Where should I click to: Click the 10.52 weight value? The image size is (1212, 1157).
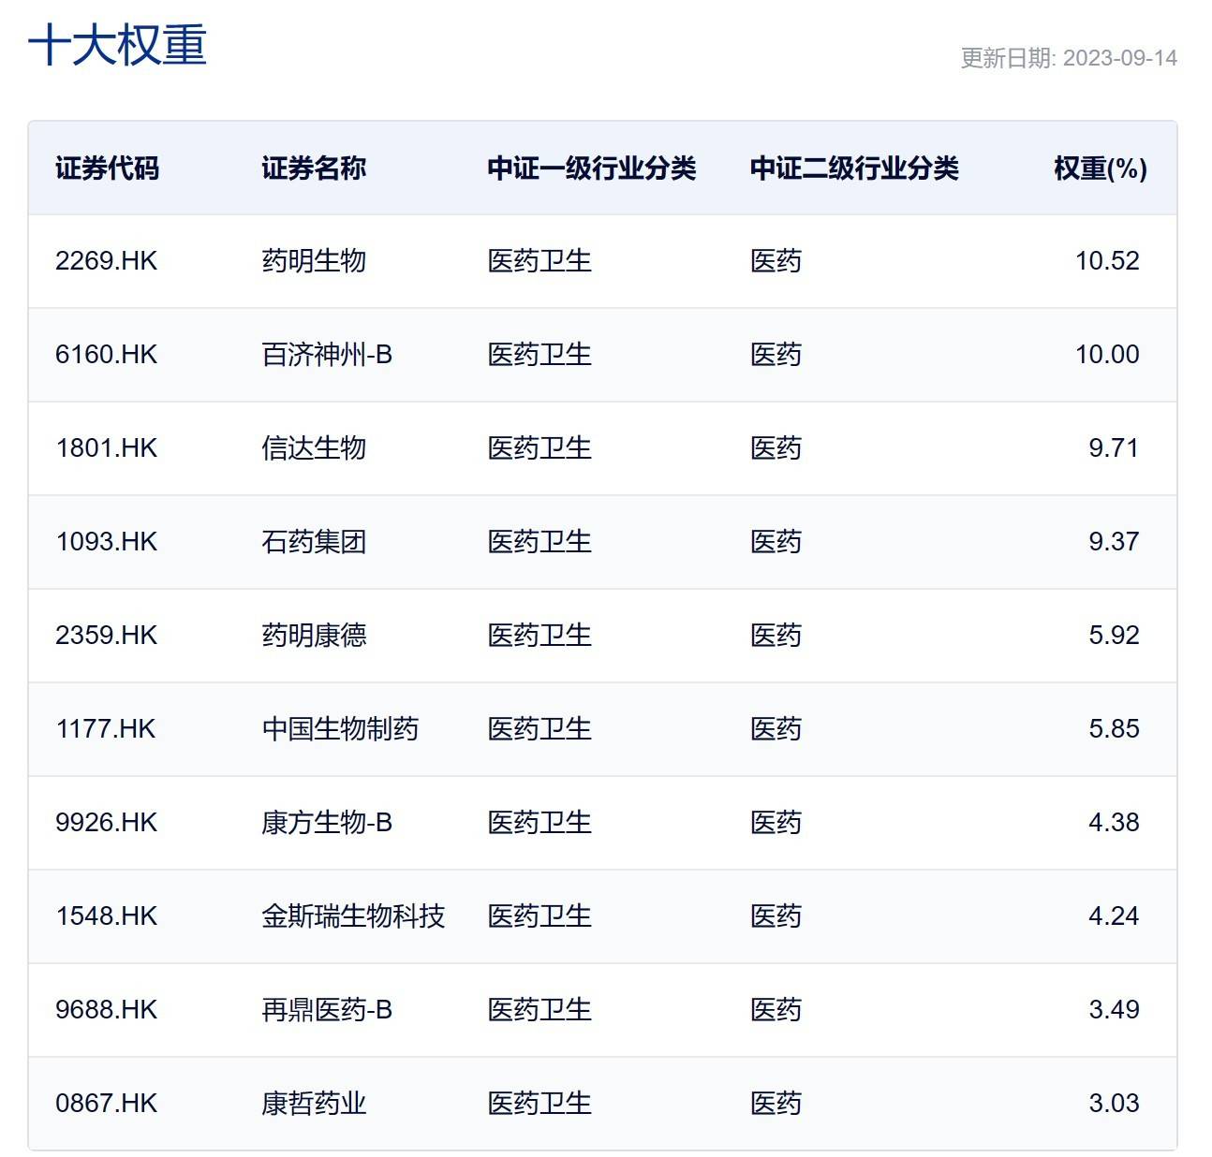point(1106,261)
